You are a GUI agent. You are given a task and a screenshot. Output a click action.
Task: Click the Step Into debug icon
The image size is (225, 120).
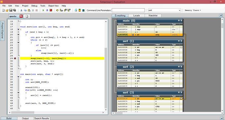point(65,10)
